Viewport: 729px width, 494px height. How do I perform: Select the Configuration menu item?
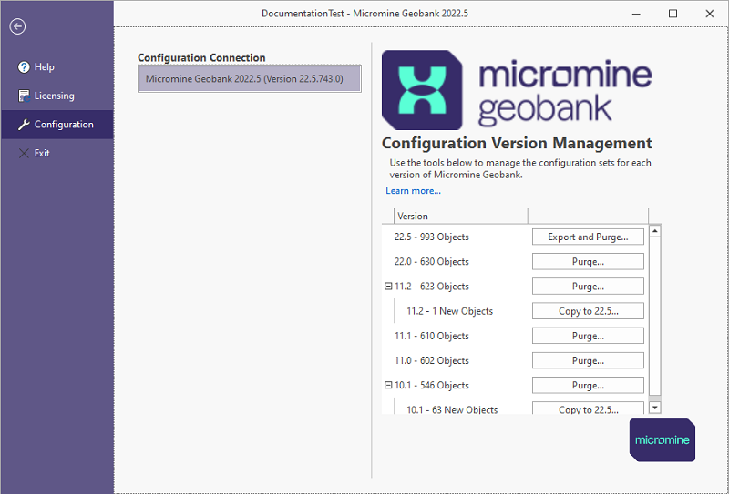click(57, 125)
